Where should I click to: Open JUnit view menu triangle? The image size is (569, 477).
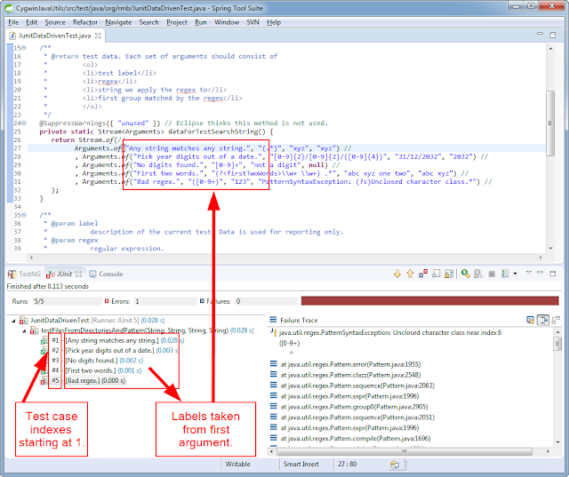(529, 273)
